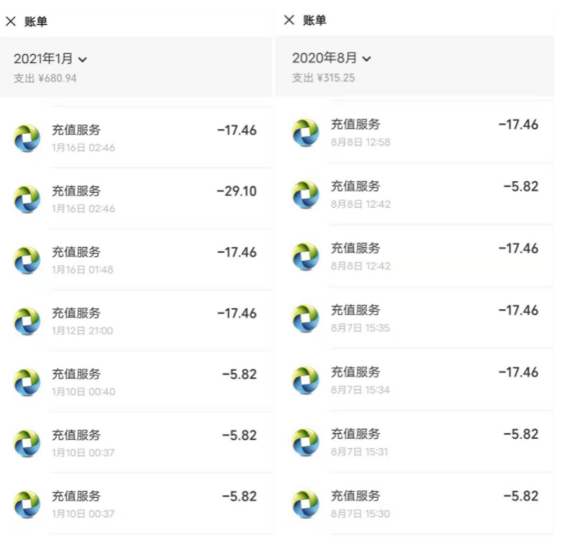The width and height of the screenshot is (566, 537).
Task: Open the 充值服务 entry dated 8月7日 15:34
Action: 415,380
